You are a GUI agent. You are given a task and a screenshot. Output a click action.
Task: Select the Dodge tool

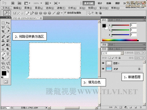[x=8, y=49]
